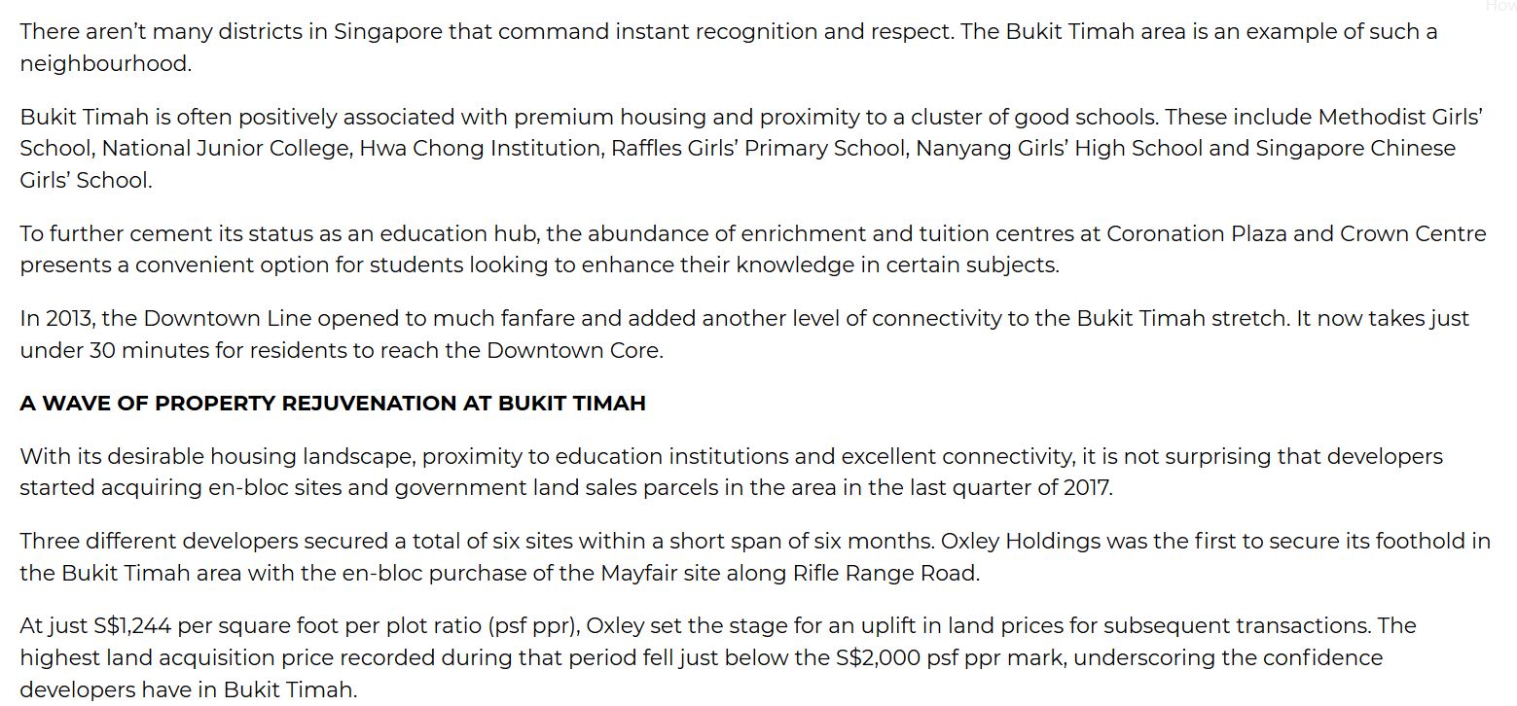Screen dimensions: 1517x706
Task: Click 'Hwa Chong Institution' in the schools list
Action: pyautogui.click(x=480, y=149)
